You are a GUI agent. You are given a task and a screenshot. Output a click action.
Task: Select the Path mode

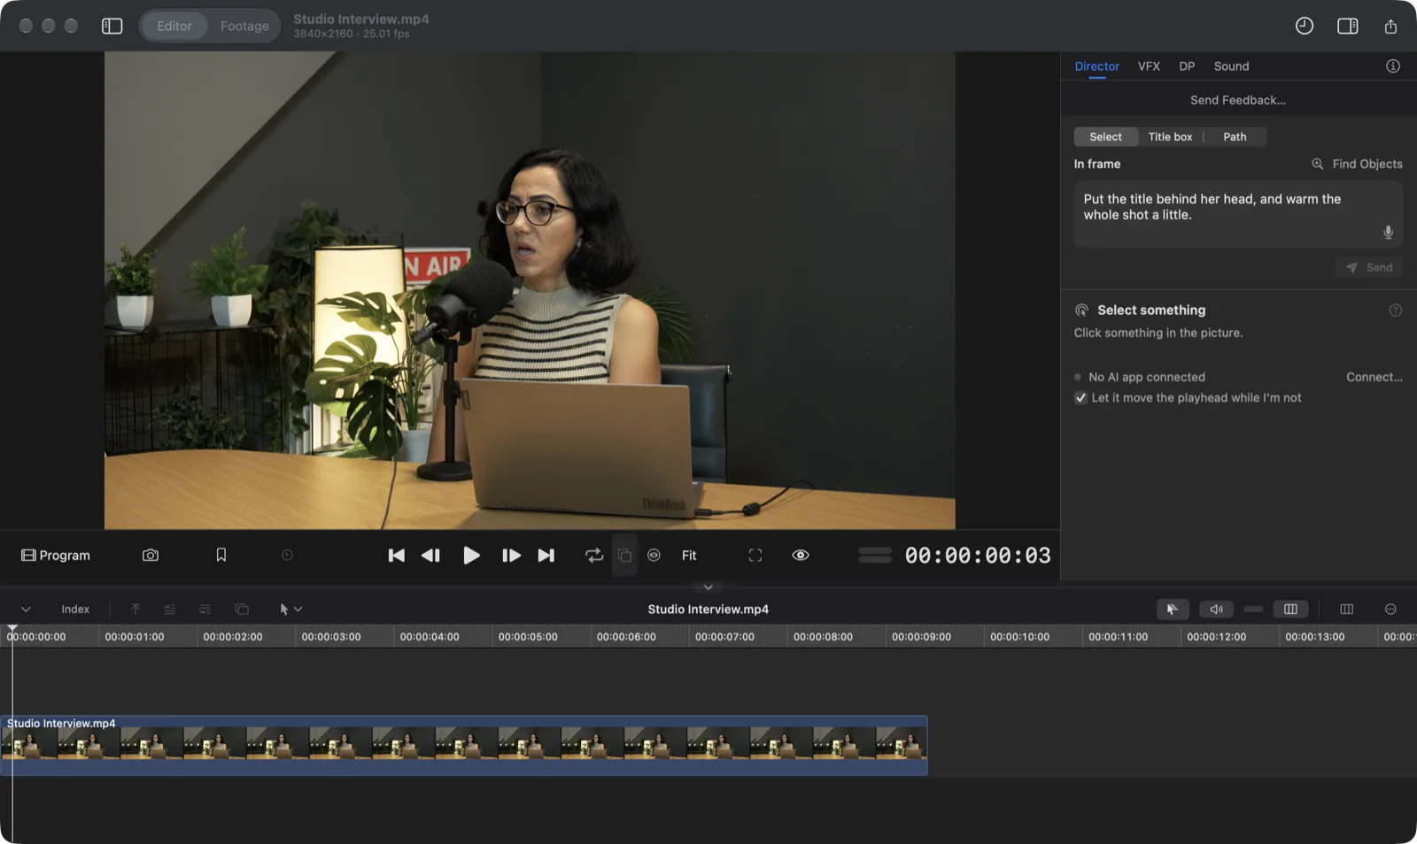(1235, 137)
